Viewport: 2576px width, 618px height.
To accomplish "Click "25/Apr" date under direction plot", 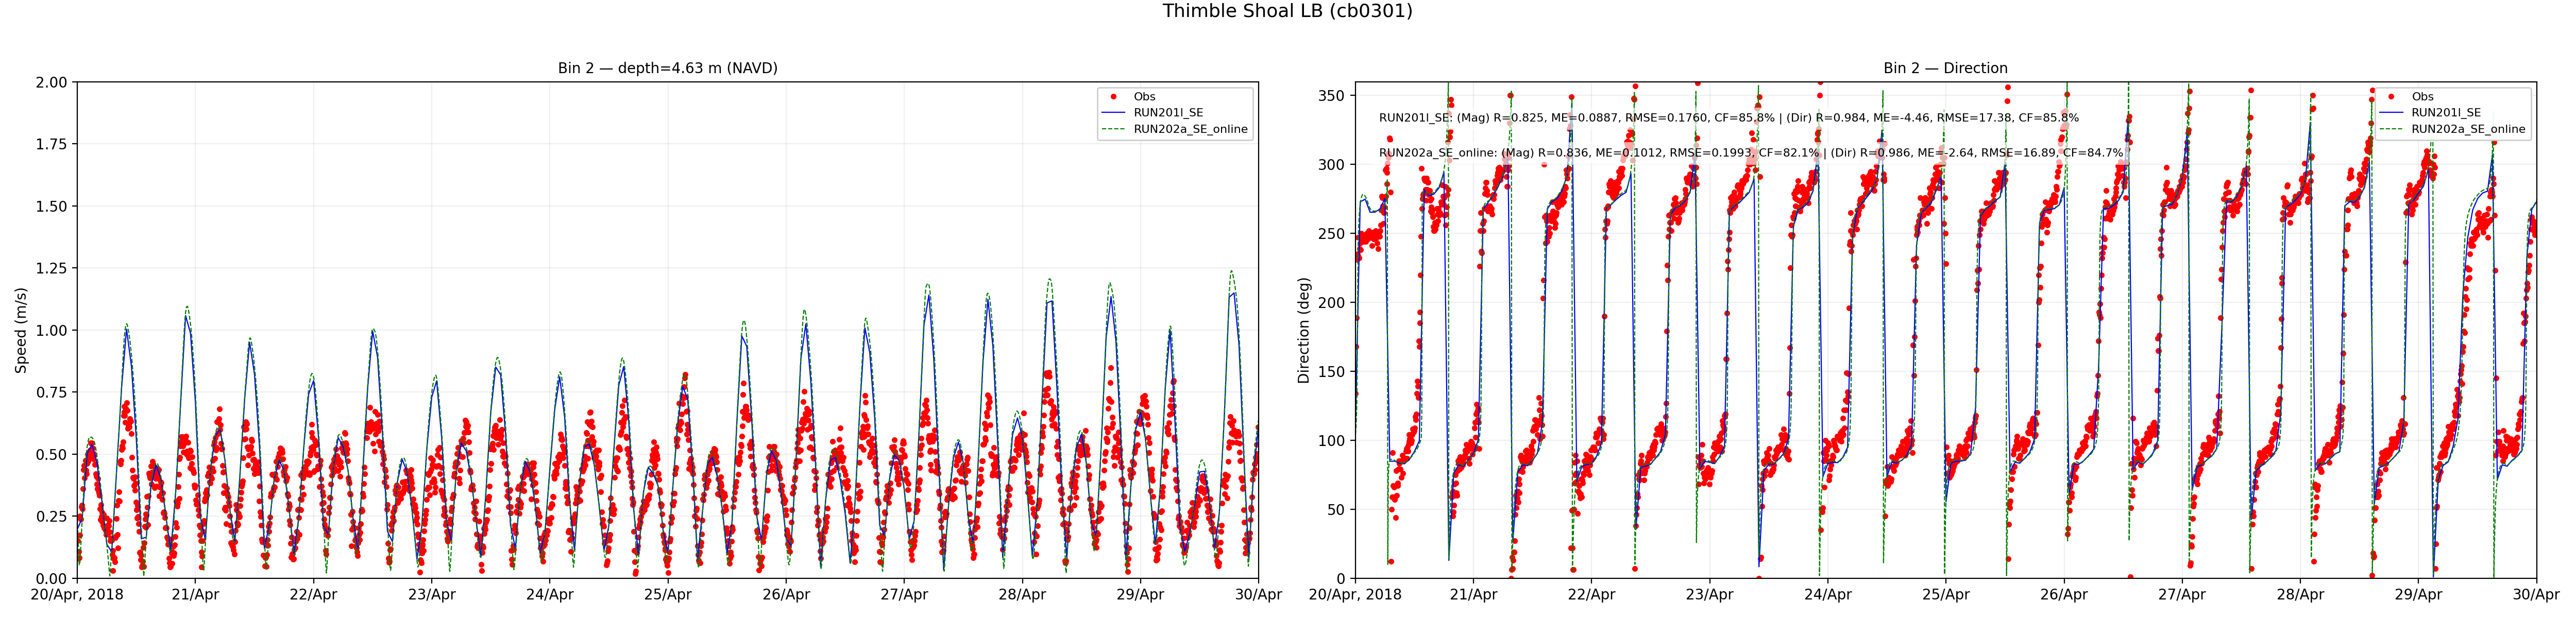I will 1945,595.
